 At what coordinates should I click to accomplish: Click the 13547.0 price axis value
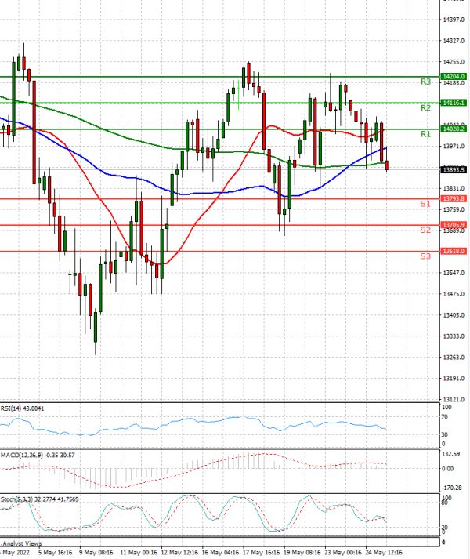coord(454,273)
